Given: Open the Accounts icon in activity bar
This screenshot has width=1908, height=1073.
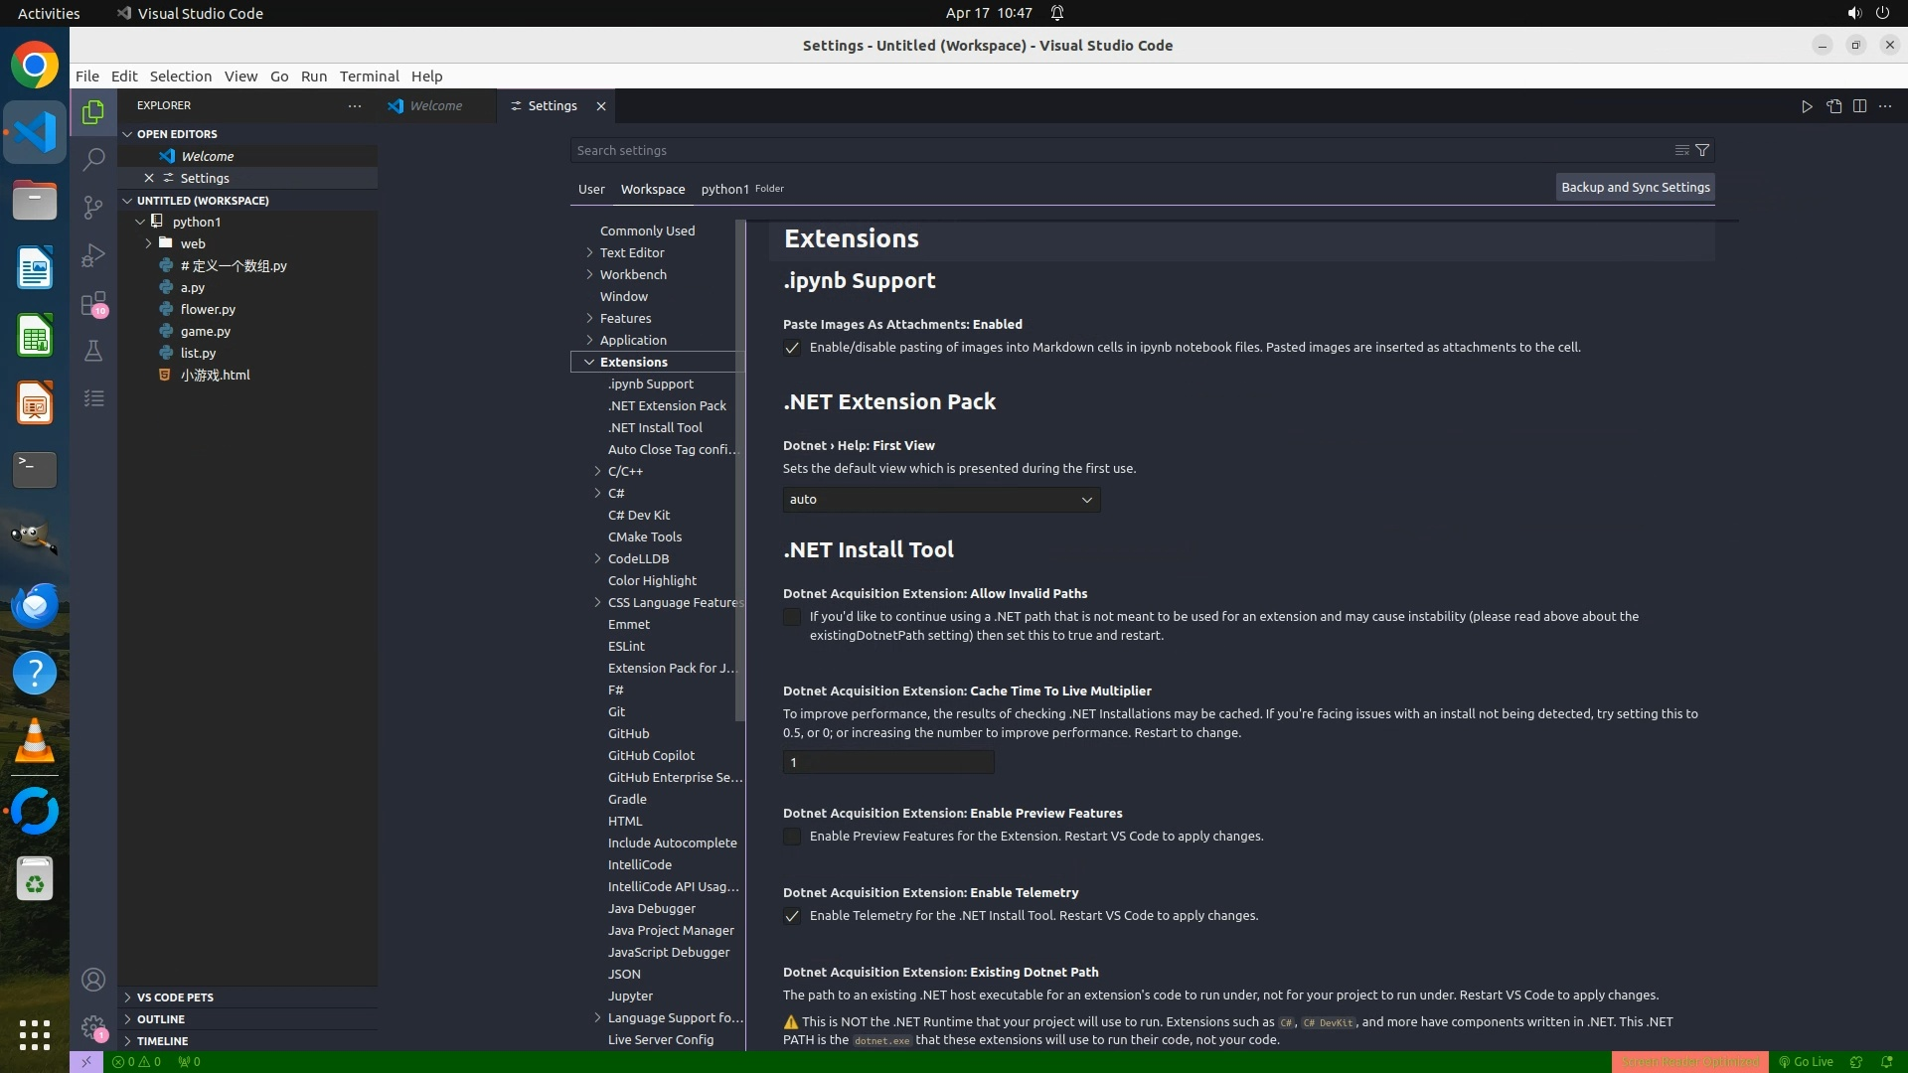Looking at the screenshot, I should pos(93,980).
